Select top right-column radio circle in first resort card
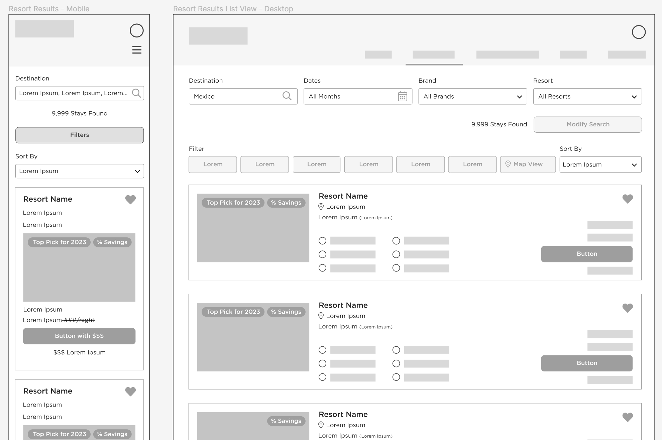Viewport: 662px width, 440px height. point(396,241)
